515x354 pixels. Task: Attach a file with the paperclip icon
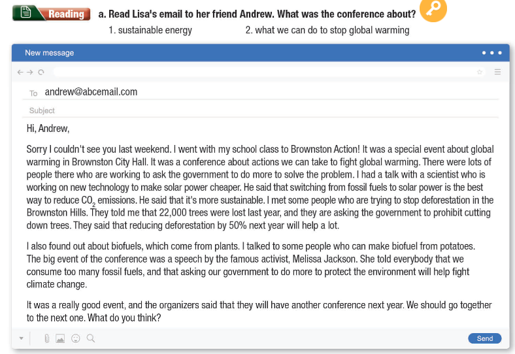tap(47, 338)
